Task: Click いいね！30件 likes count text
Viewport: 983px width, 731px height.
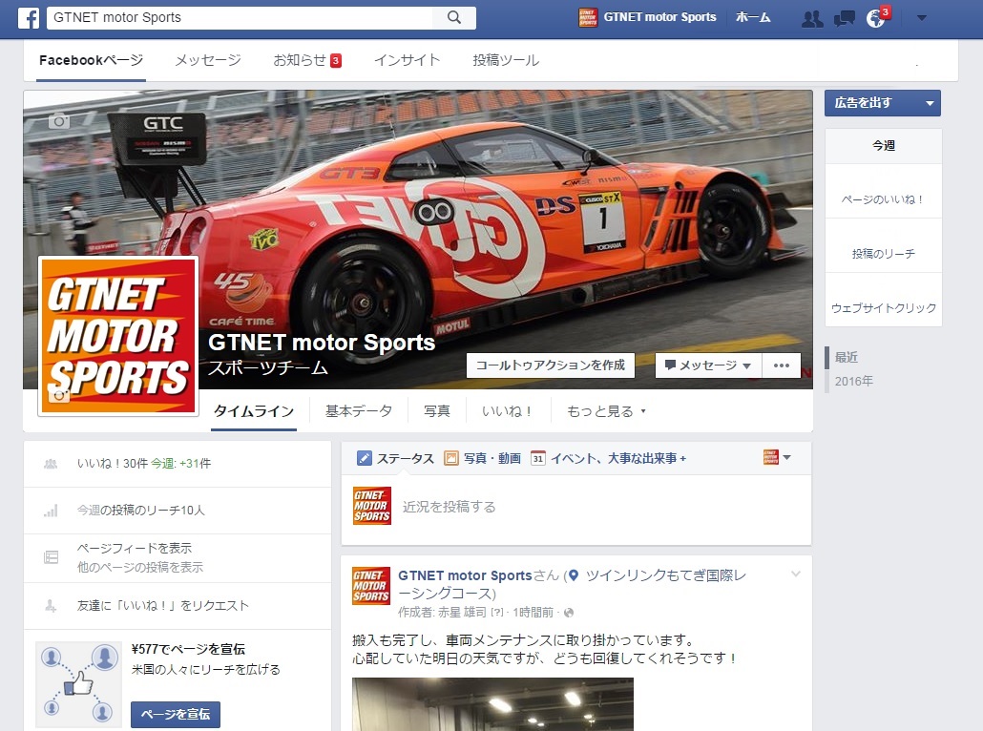Action: 113,464
